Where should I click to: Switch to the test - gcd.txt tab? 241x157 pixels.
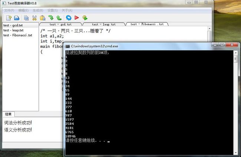60,24
